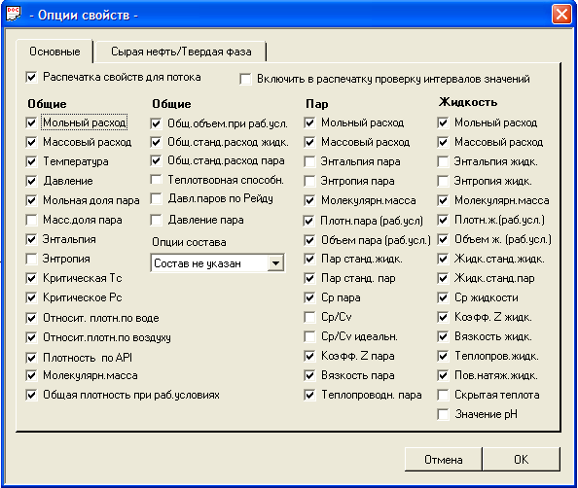
Task: Toggle Коэфф. Z жидк. checkbox
Action: click(443, 317)
